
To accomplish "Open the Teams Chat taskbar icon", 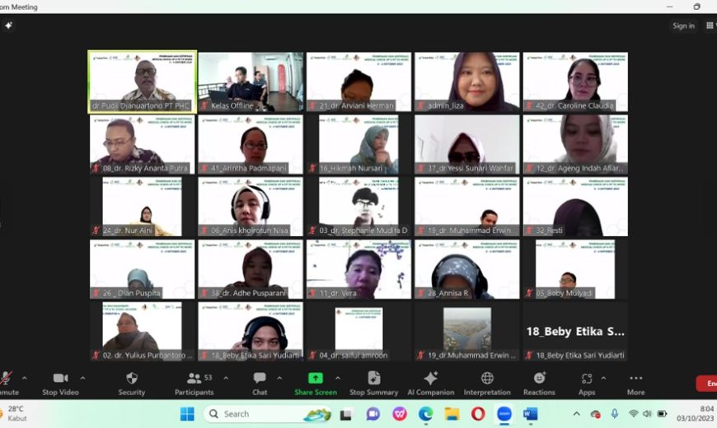I will point(373,414).
